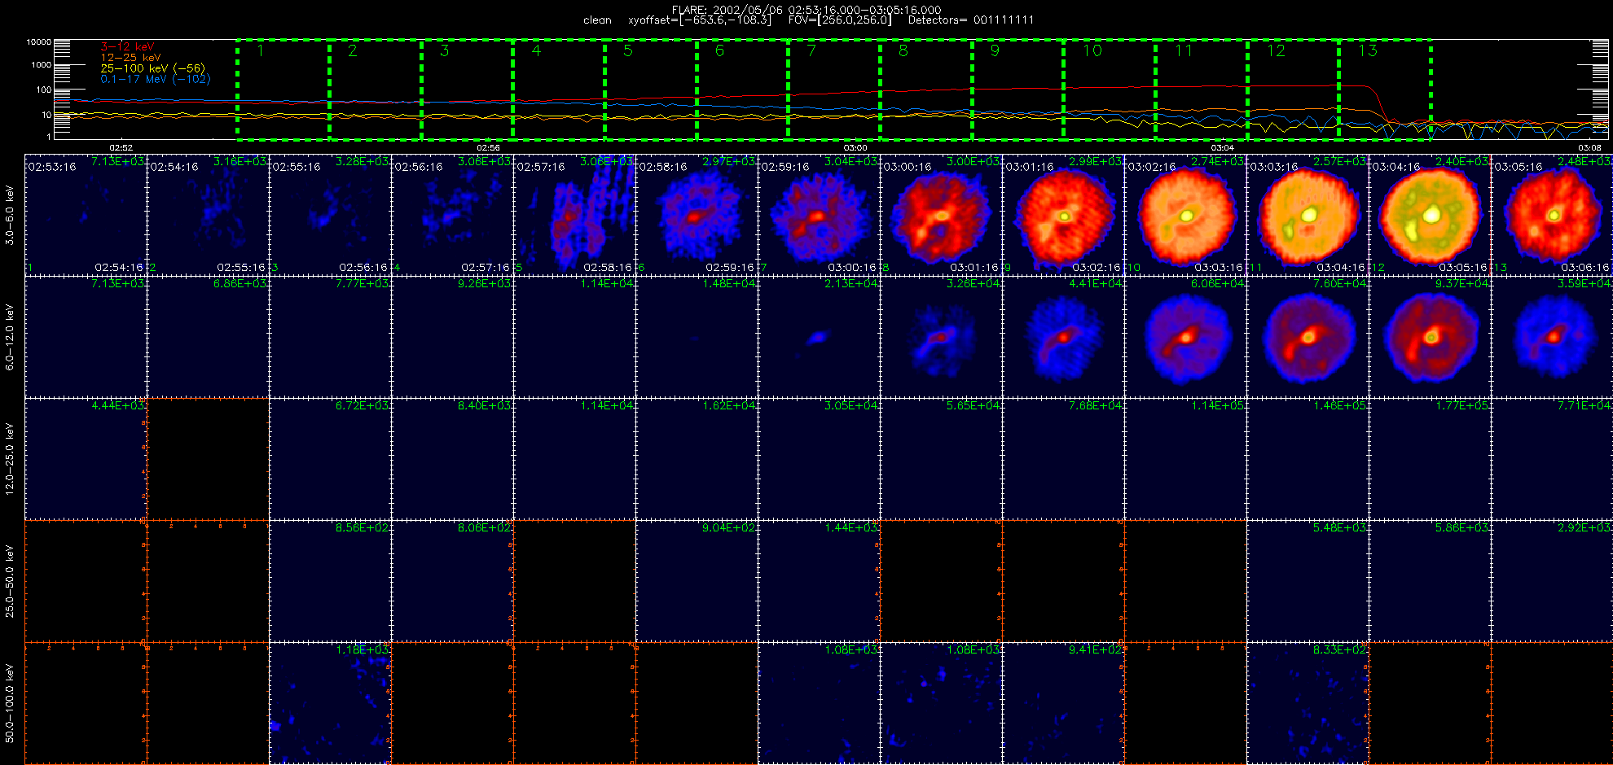
Task: Click interval 9 label on the light curve
Action: tap(995, 50)
